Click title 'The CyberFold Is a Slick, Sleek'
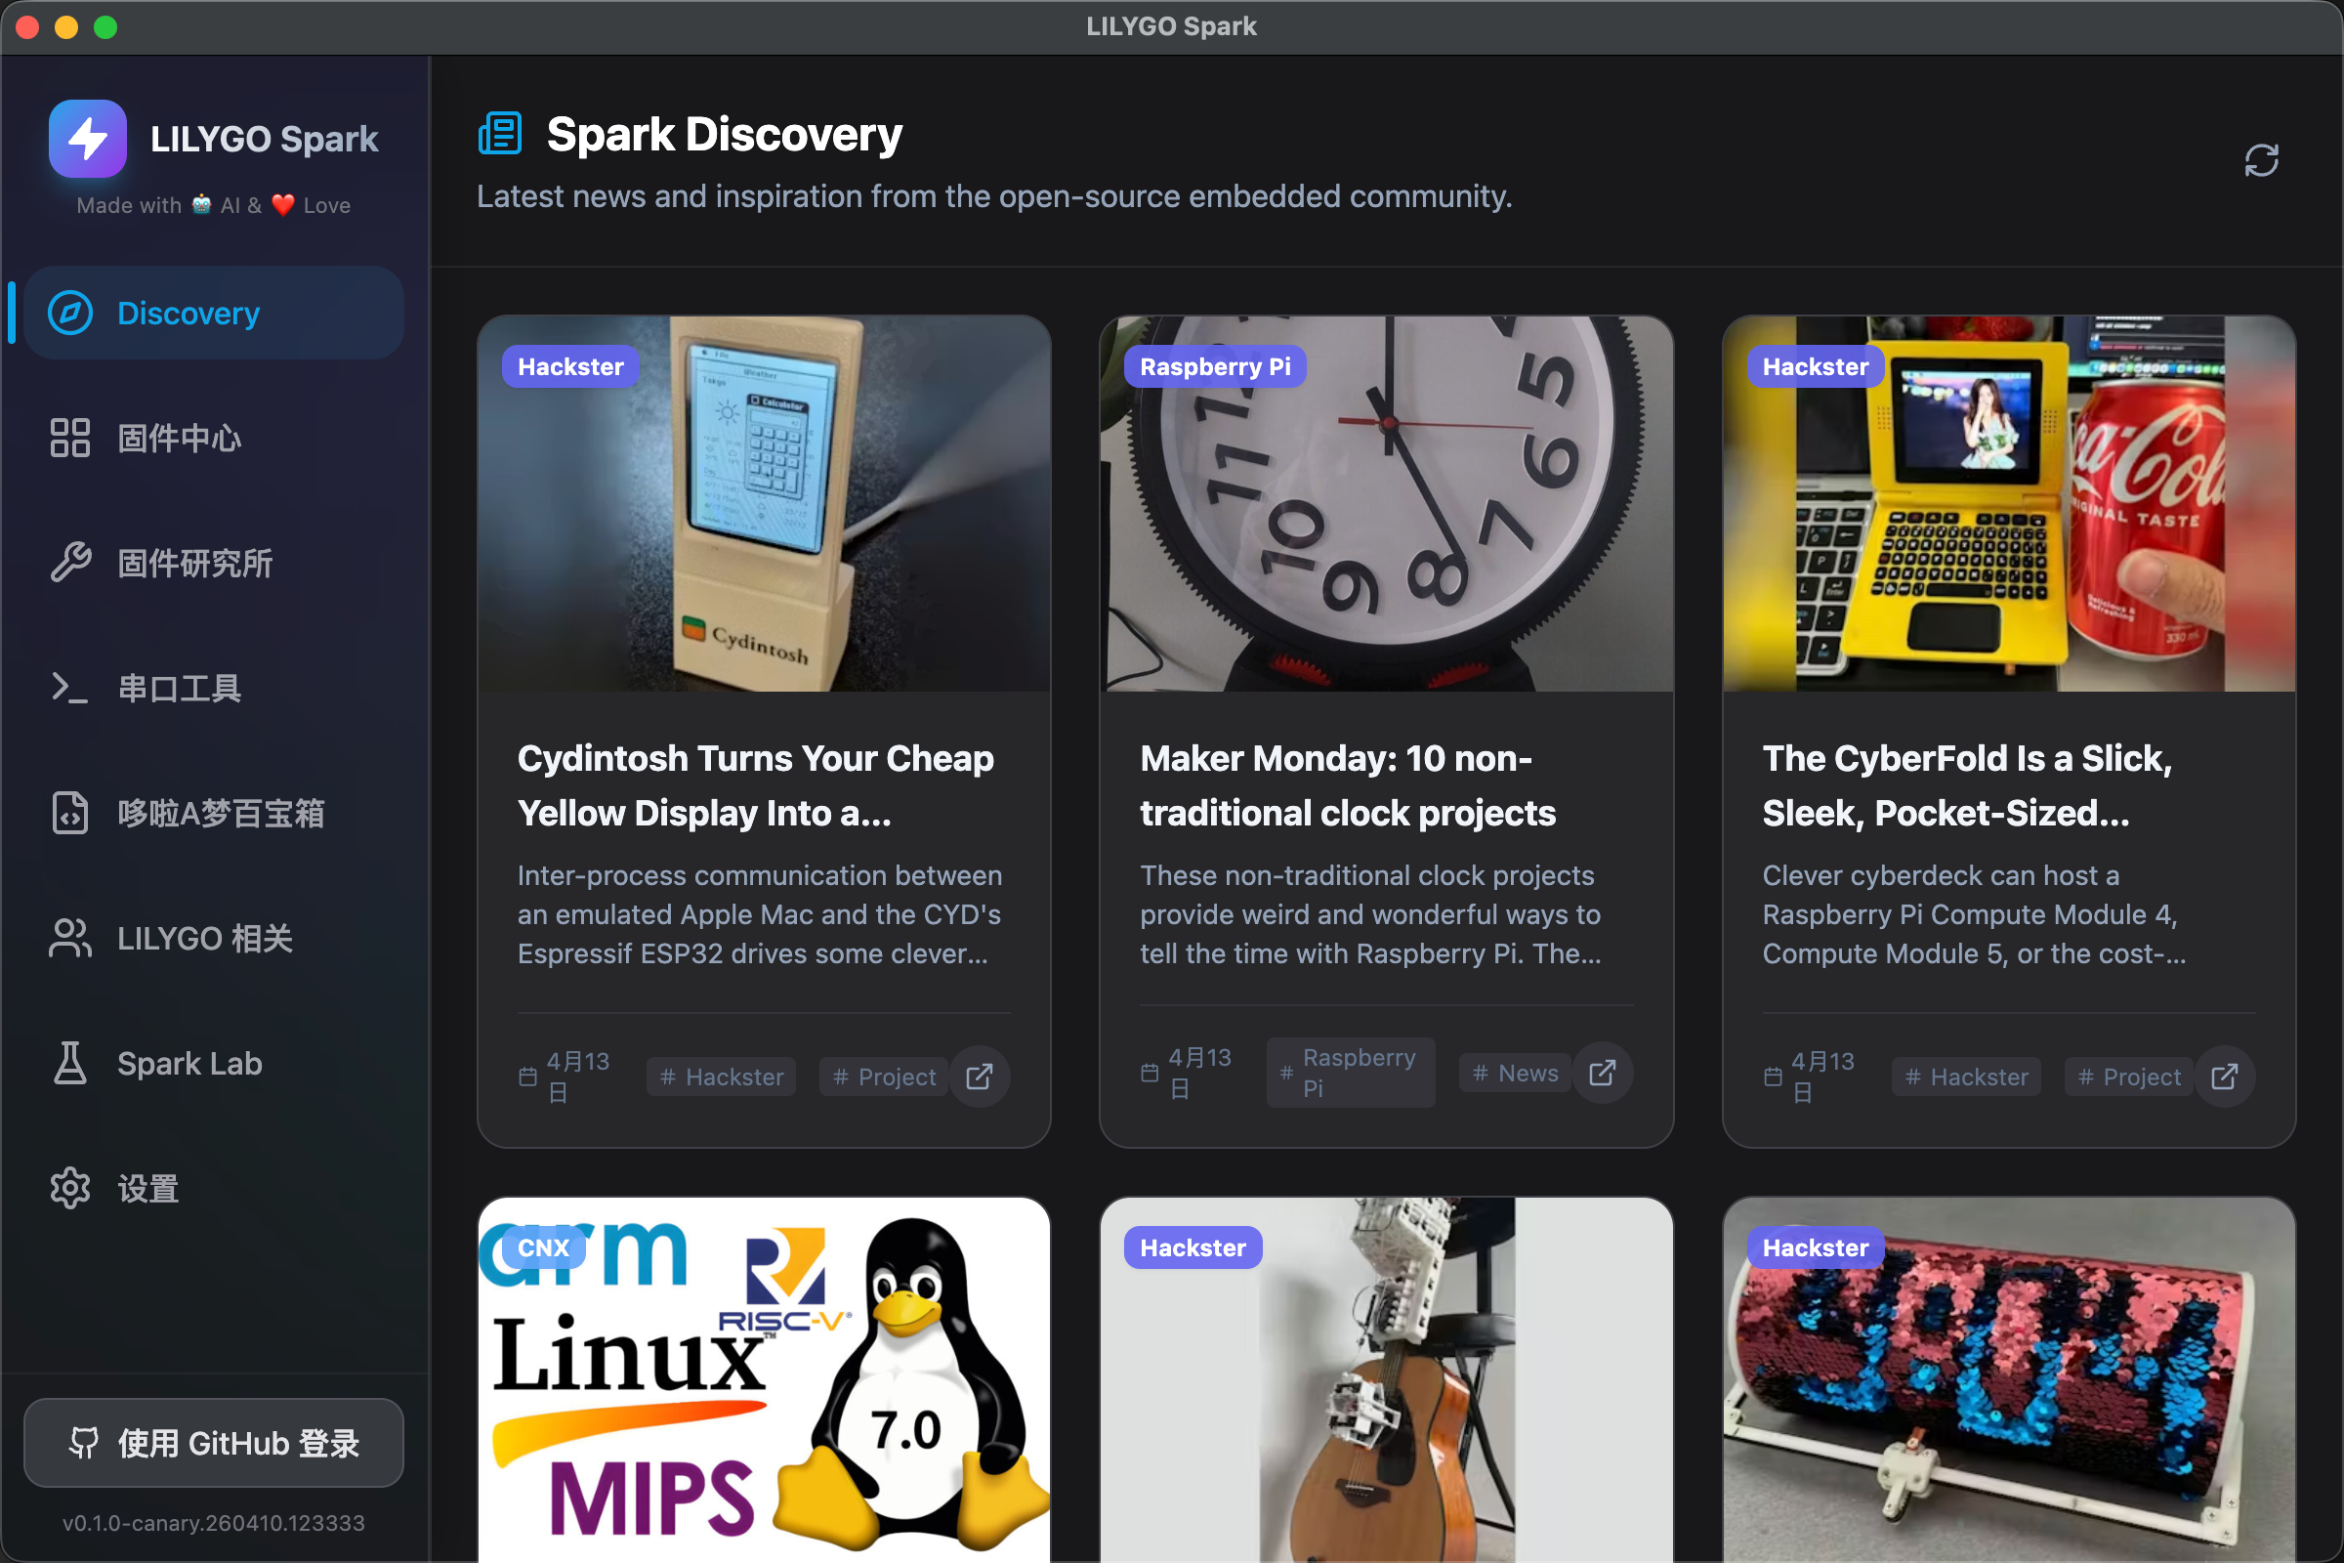The width and height of the screenshot is (2344, 1563). [1967, 785]
